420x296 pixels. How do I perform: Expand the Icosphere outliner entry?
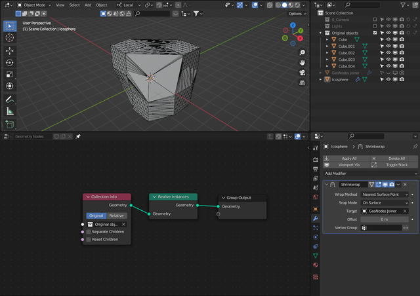point(320,79)
